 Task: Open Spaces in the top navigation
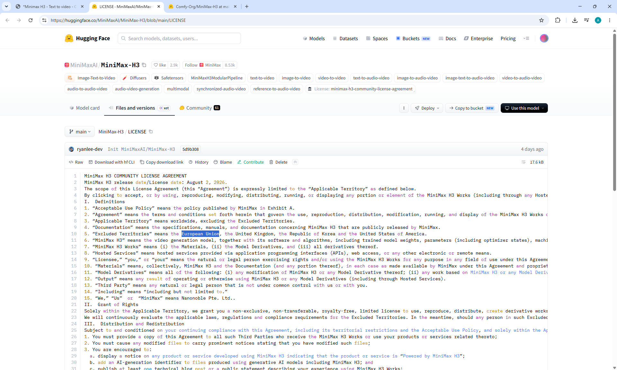tap(377, 38)
